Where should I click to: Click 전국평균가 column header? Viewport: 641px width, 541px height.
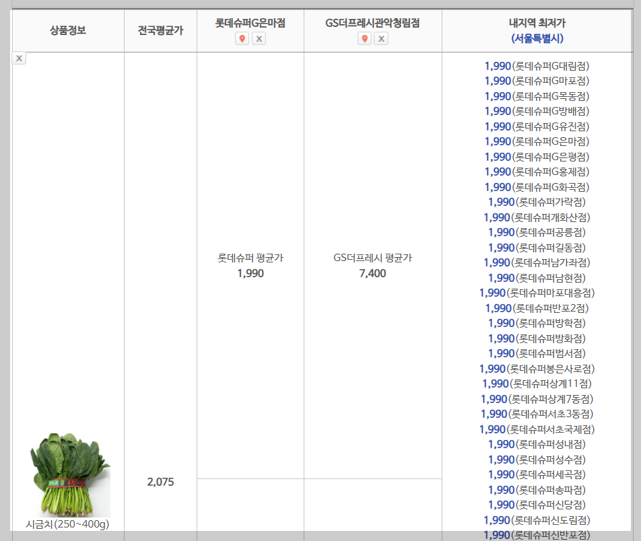160,30
